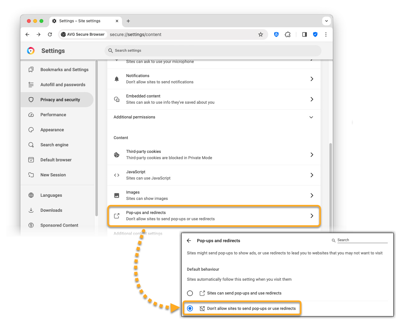This screenshot has width=399, height=323.
Task: Reload the page with the refresh icon
Action: click(50, 34)
